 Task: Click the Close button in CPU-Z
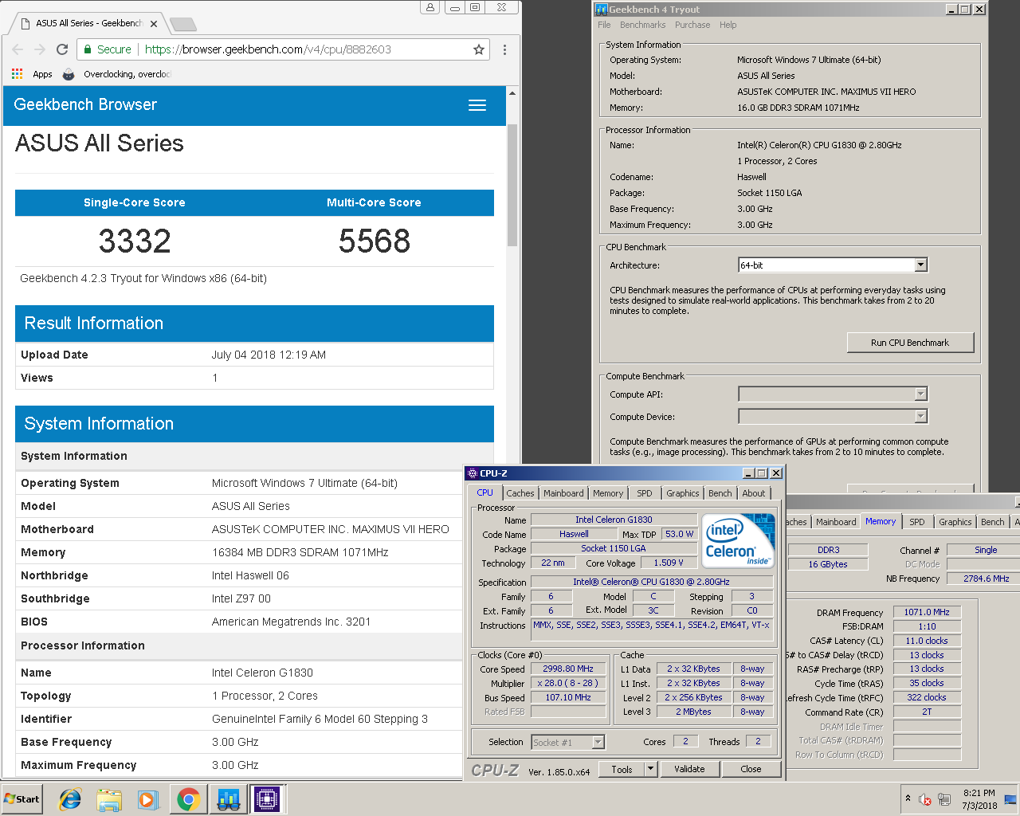click(x=751, y=769)
